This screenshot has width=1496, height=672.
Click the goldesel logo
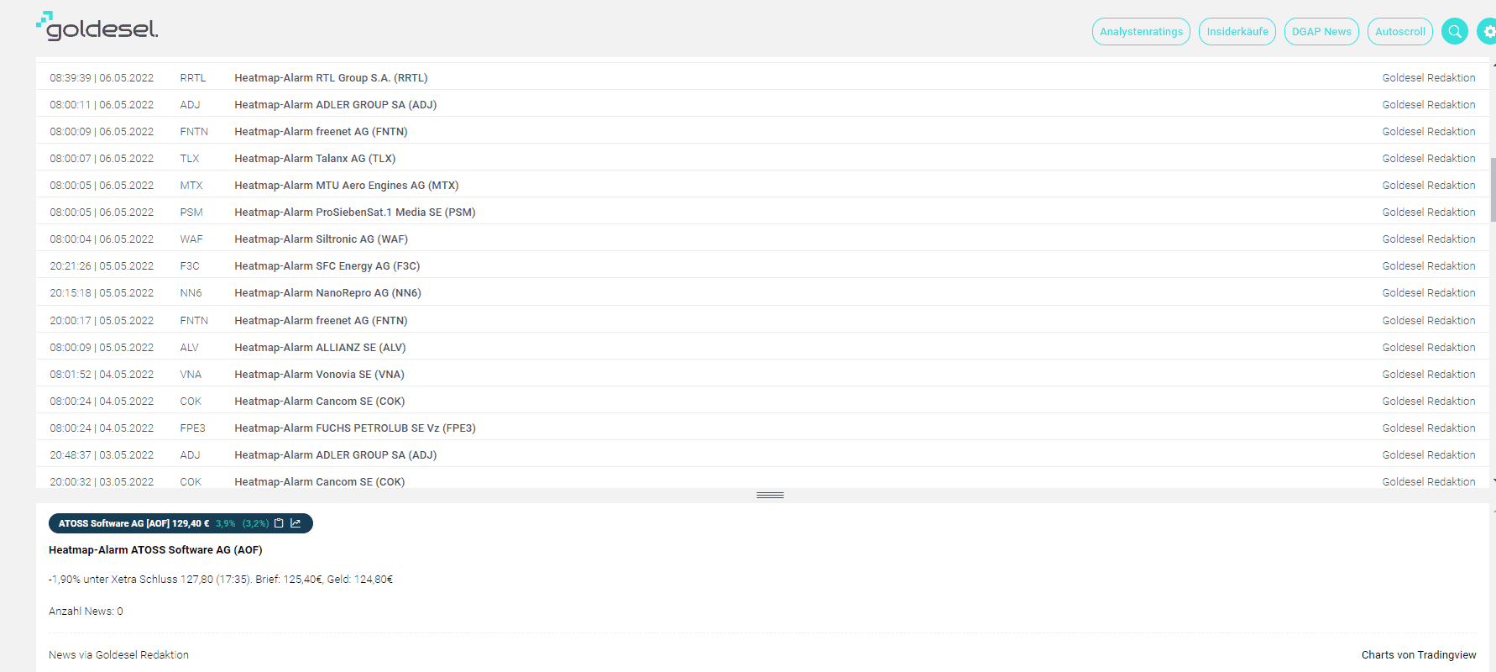coord(97,27)
